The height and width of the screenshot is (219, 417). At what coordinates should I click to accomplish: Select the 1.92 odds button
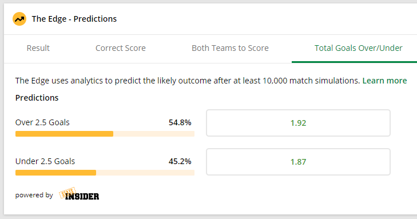(298, 123)
